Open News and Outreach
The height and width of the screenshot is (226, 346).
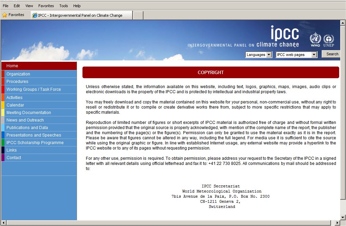39,120
